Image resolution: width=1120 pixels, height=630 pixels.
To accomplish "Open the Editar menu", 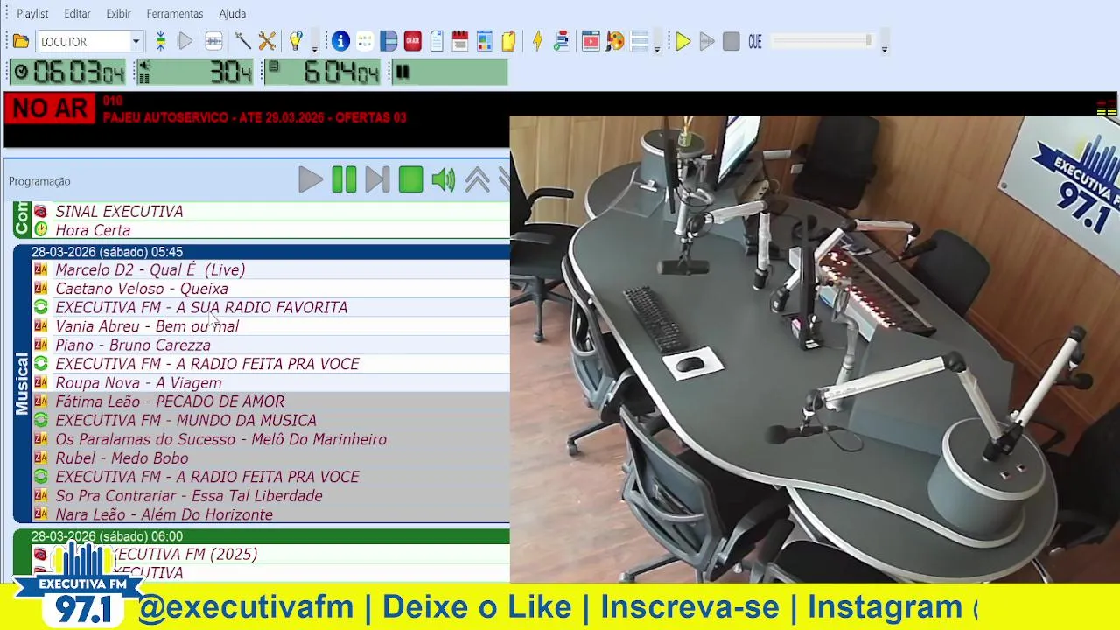I will click(x=77, y=13).
